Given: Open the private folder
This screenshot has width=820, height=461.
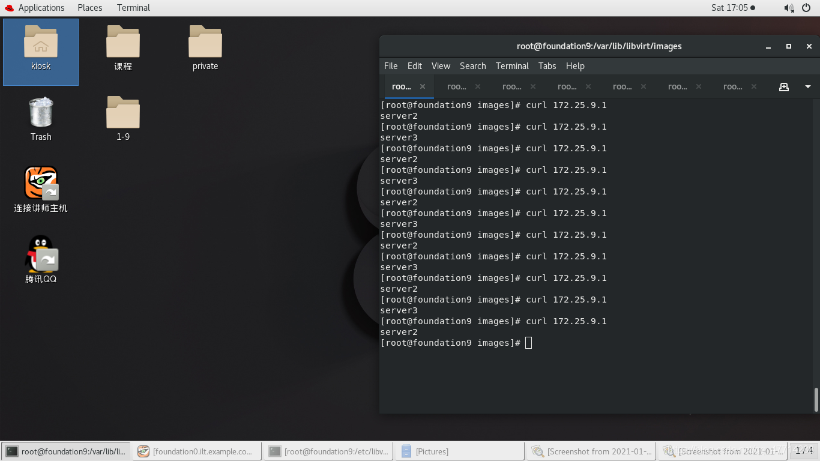Looking at the screenshot, I should 205,43.
